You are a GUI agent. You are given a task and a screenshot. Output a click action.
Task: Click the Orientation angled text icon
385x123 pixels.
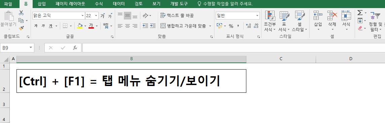(146, 16)
